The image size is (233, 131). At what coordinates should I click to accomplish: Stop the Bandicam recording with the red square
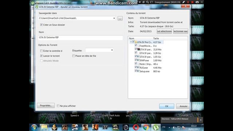click(192, 2)
